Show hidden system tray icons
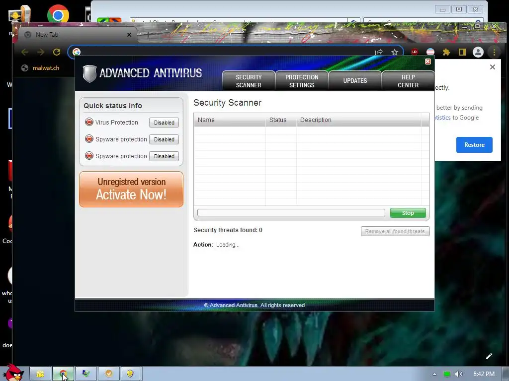Screen dimensions: 509x381 (x=434, y=374)
